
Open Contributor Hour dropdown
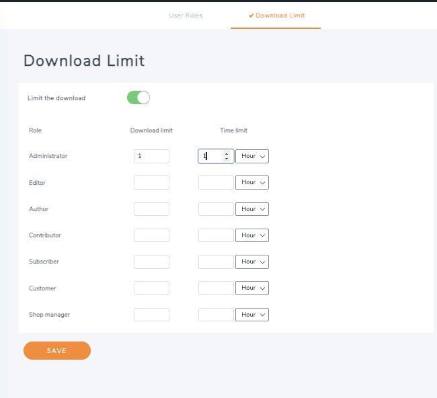point(252,235)
